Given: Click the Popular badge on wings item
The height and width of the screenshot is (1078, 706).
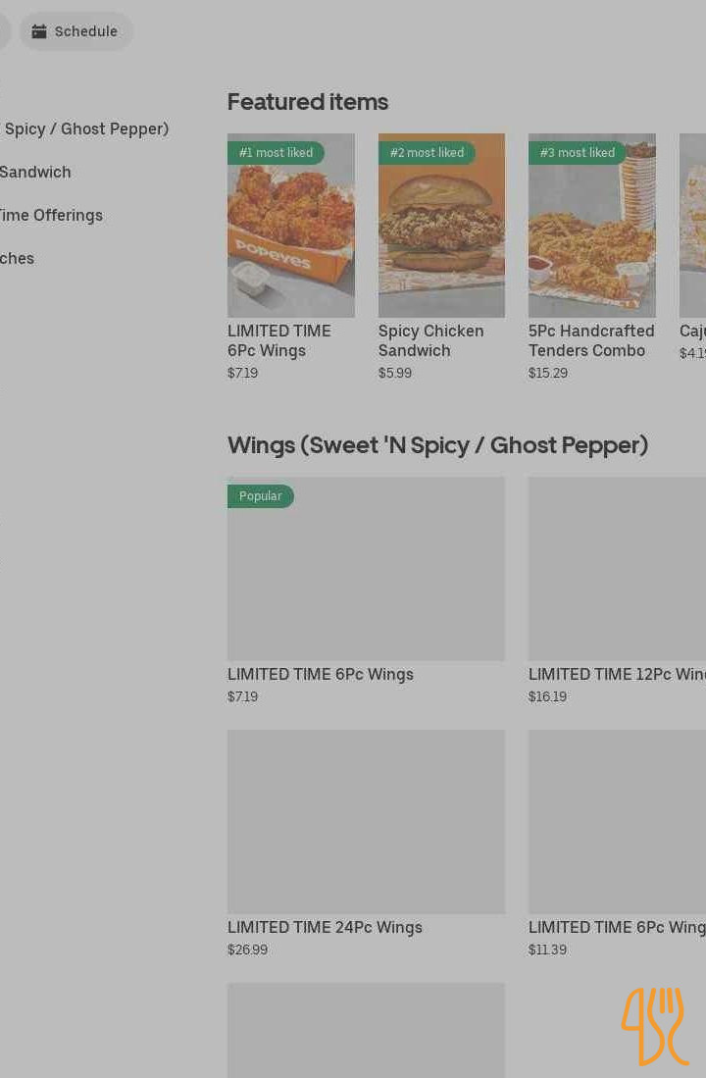Looking at the screenshot, I should point(260,496).
